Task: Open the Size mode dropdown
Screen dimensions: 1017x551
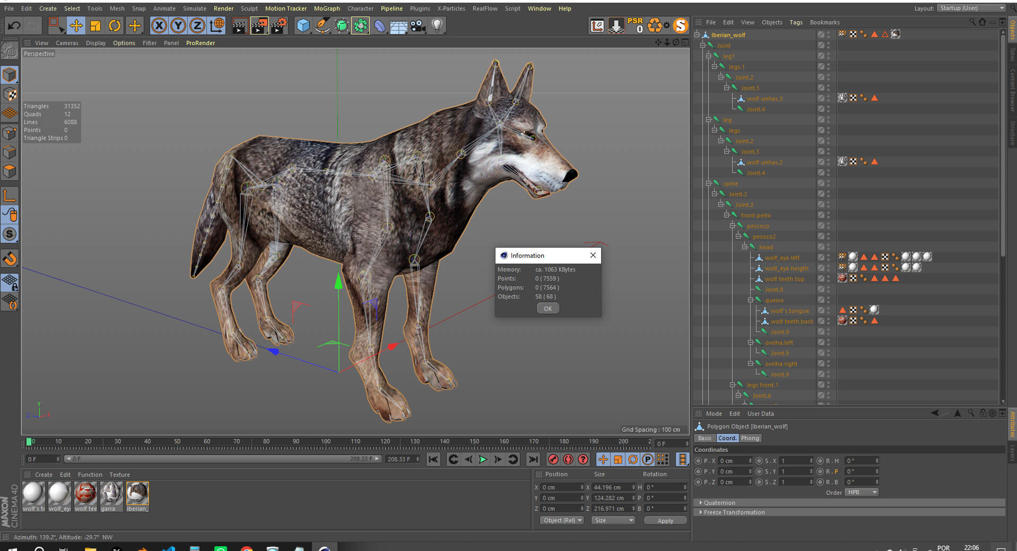Action: 613,520
